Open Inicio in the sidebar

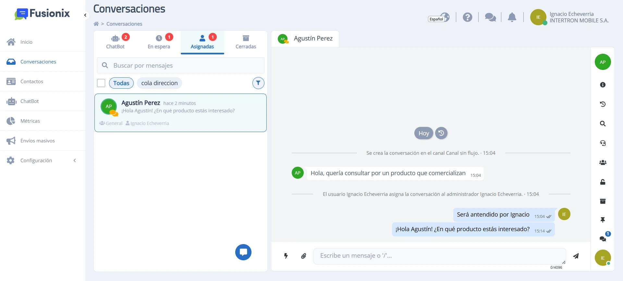click(x=43, y=42)
